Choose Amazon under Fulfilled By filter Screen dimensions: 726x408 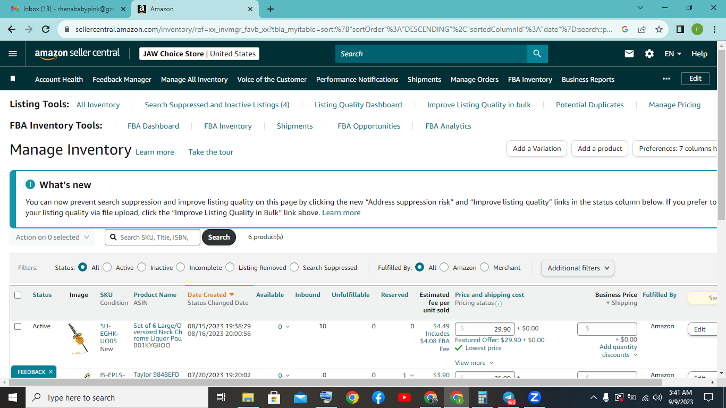click(x=444, y=267)
